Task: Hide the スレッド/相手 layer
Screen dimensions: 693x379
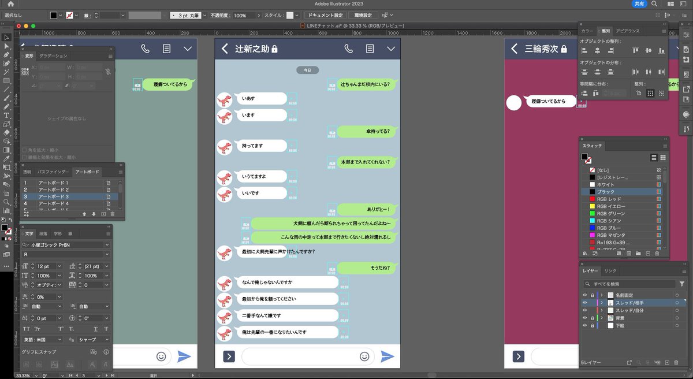Action: click(x=584, y=302)
